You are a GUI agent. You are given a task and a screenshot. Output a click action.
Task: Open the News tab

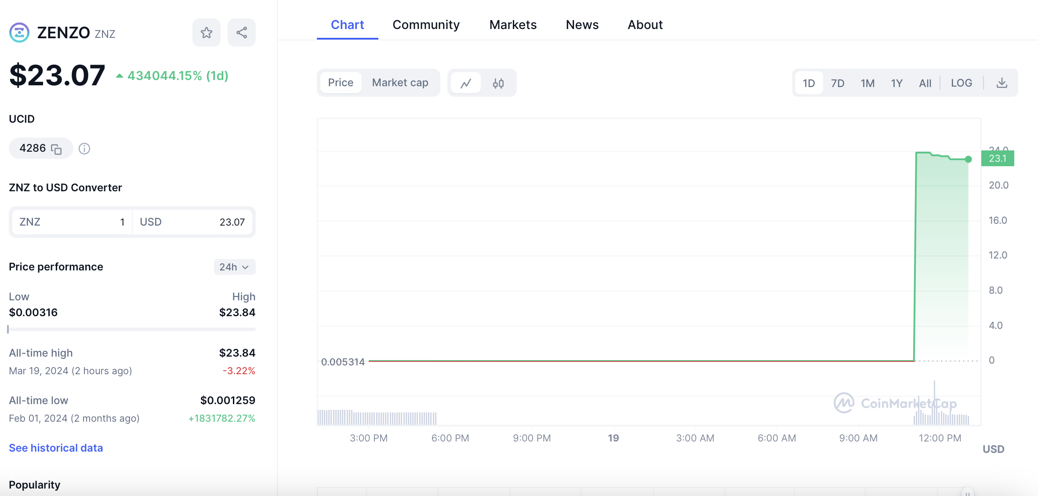[582, 25]
